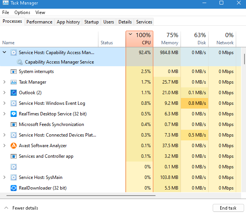Viewport: 246px width, 213px height.
Task: Open the File menu
Action: 6,12
